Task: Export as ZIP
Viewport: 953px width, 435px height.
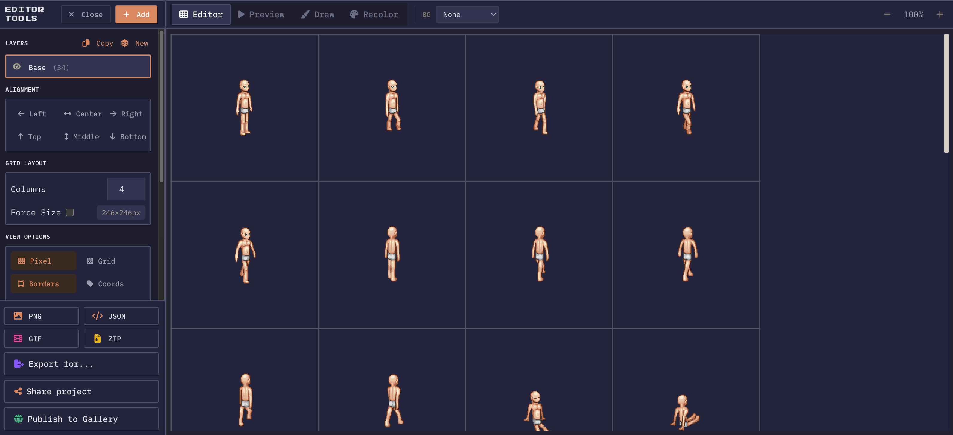Action: 121,338
